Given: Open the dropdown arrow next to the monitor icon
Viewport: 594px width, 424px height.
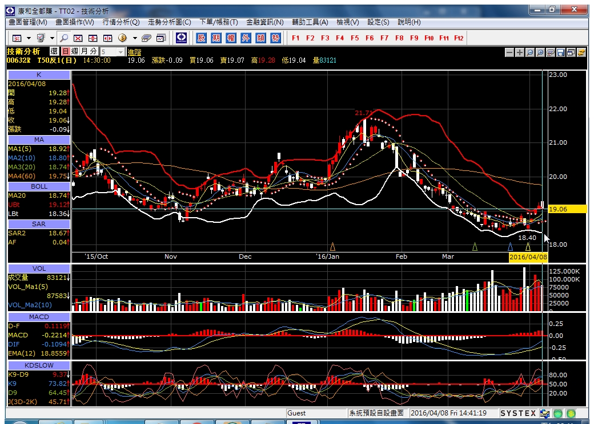Looking at the screenshot, I should click(52, 38).
